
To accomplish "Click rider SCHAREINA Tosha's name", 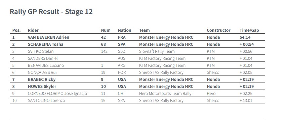I will tap(45, 44).
